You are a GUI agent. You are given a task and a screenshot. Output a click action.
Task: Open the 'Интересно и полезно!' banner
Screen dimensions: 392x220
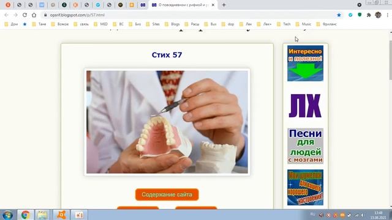(305, 64)
